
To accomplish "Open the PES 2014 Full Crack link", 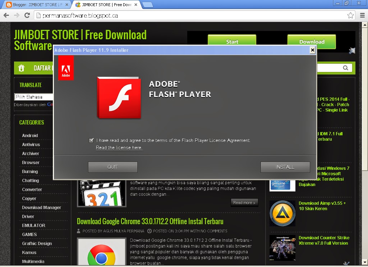I will (333, 105).
